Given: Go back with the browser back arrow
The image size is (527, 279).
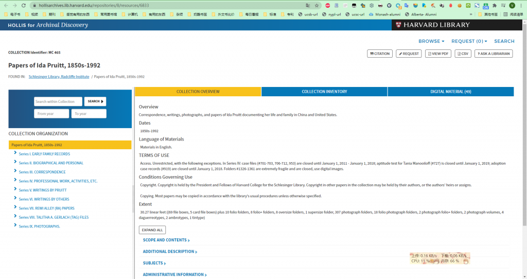Looking at the screenshot, I should point(6,5).
